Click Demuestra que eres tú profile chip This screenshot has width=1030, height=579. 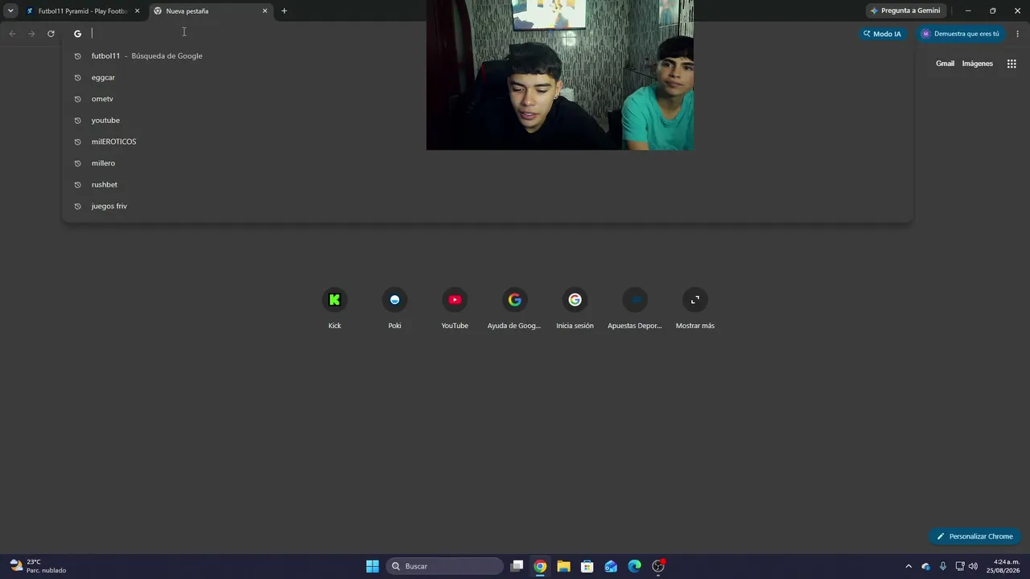coord(961,34)
